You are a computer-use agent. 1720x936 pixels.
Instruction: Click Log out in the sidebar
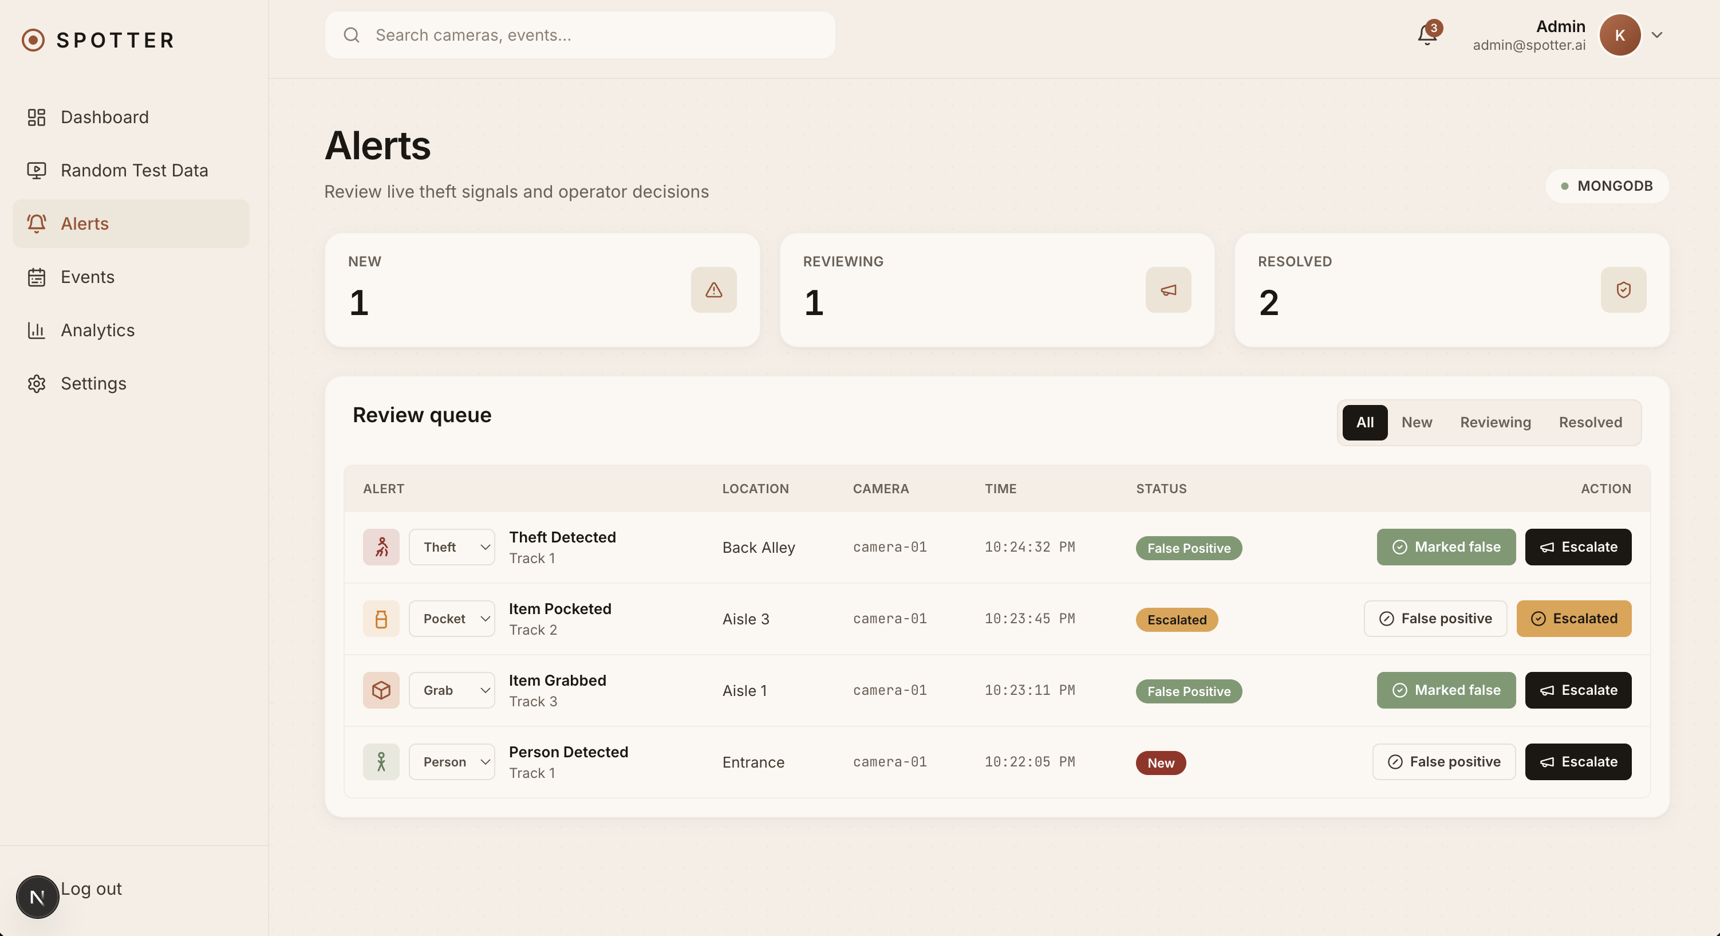click(91, 888)
